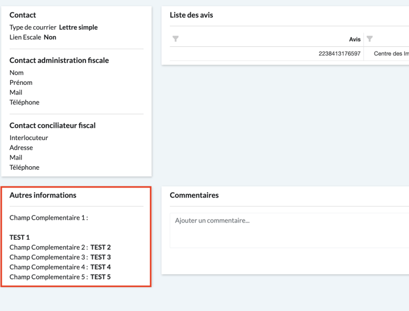Click the Lien Escale 'Non' value

click(x=50, y=37)
